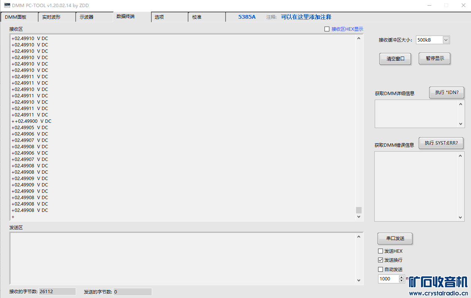Viewport: 471px width, 298px height.
Task: Click the DMM错误信息 box scroll up arrow
Action: (x=461, y=155)
